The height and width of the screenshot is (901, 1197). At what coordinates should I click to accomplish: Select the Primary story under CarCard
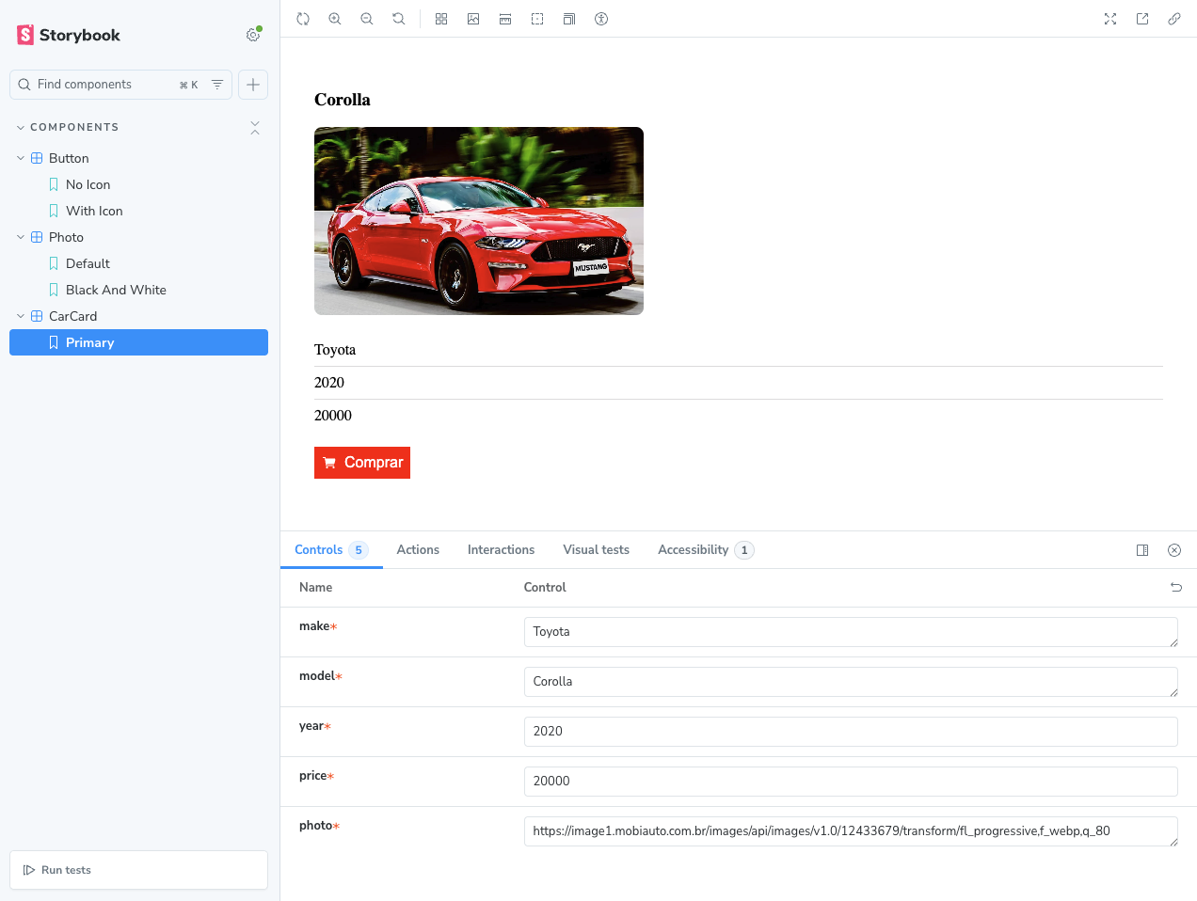coord(138,342)
